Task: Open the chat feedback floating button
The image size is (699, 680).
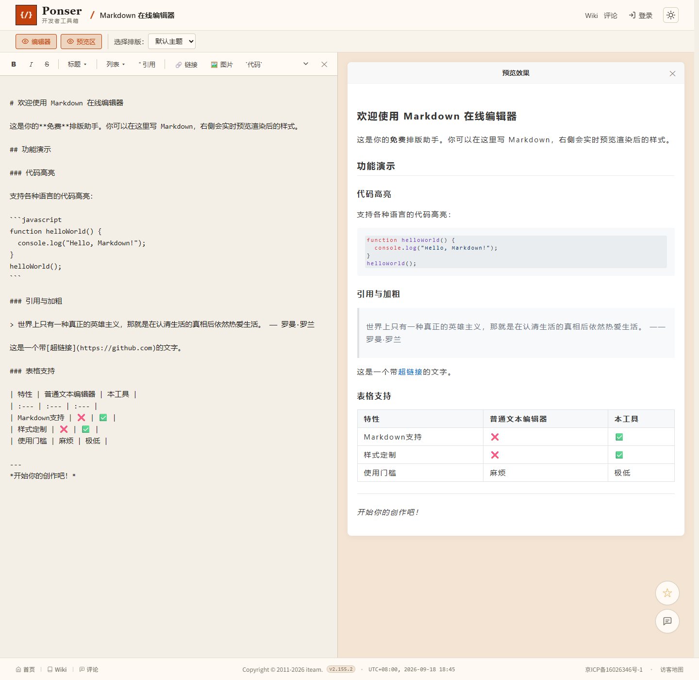Action: pyautogui.click(x=667, y=621)
